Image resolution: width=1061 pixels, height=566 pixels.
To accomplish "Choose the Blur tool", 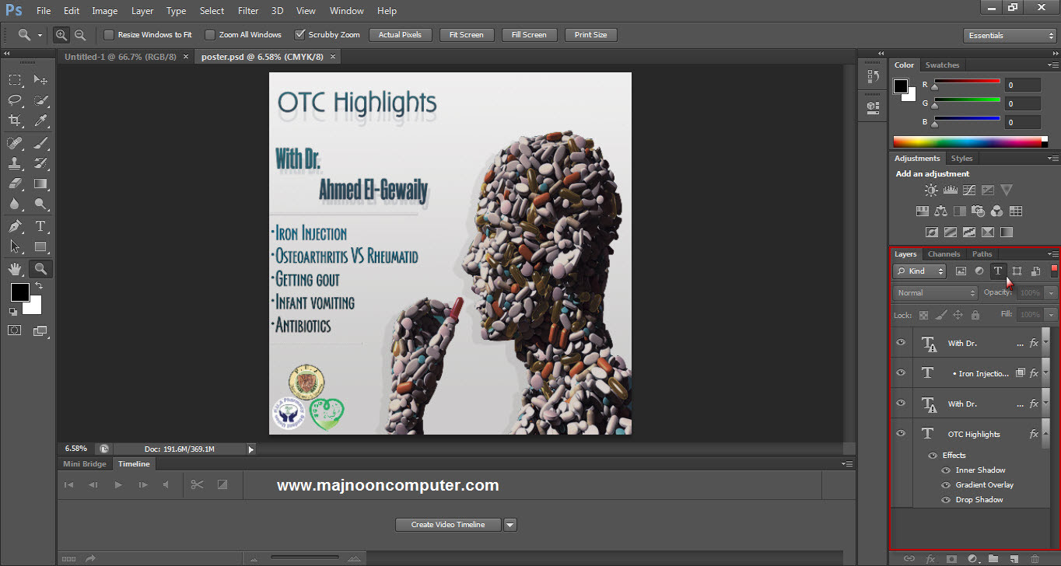I will point(15,204).
